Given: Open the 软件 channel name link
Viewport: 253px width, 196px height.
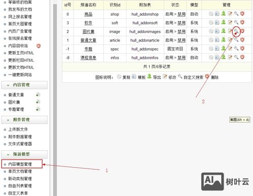Looking at the screenshot, I should pyautogui.click(x=89, y=23).
